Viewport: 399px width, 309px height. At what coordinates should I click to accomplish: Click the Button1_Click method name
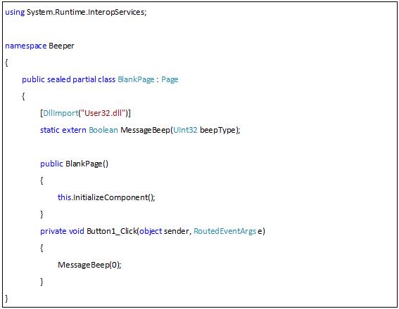tap(112, 231)
